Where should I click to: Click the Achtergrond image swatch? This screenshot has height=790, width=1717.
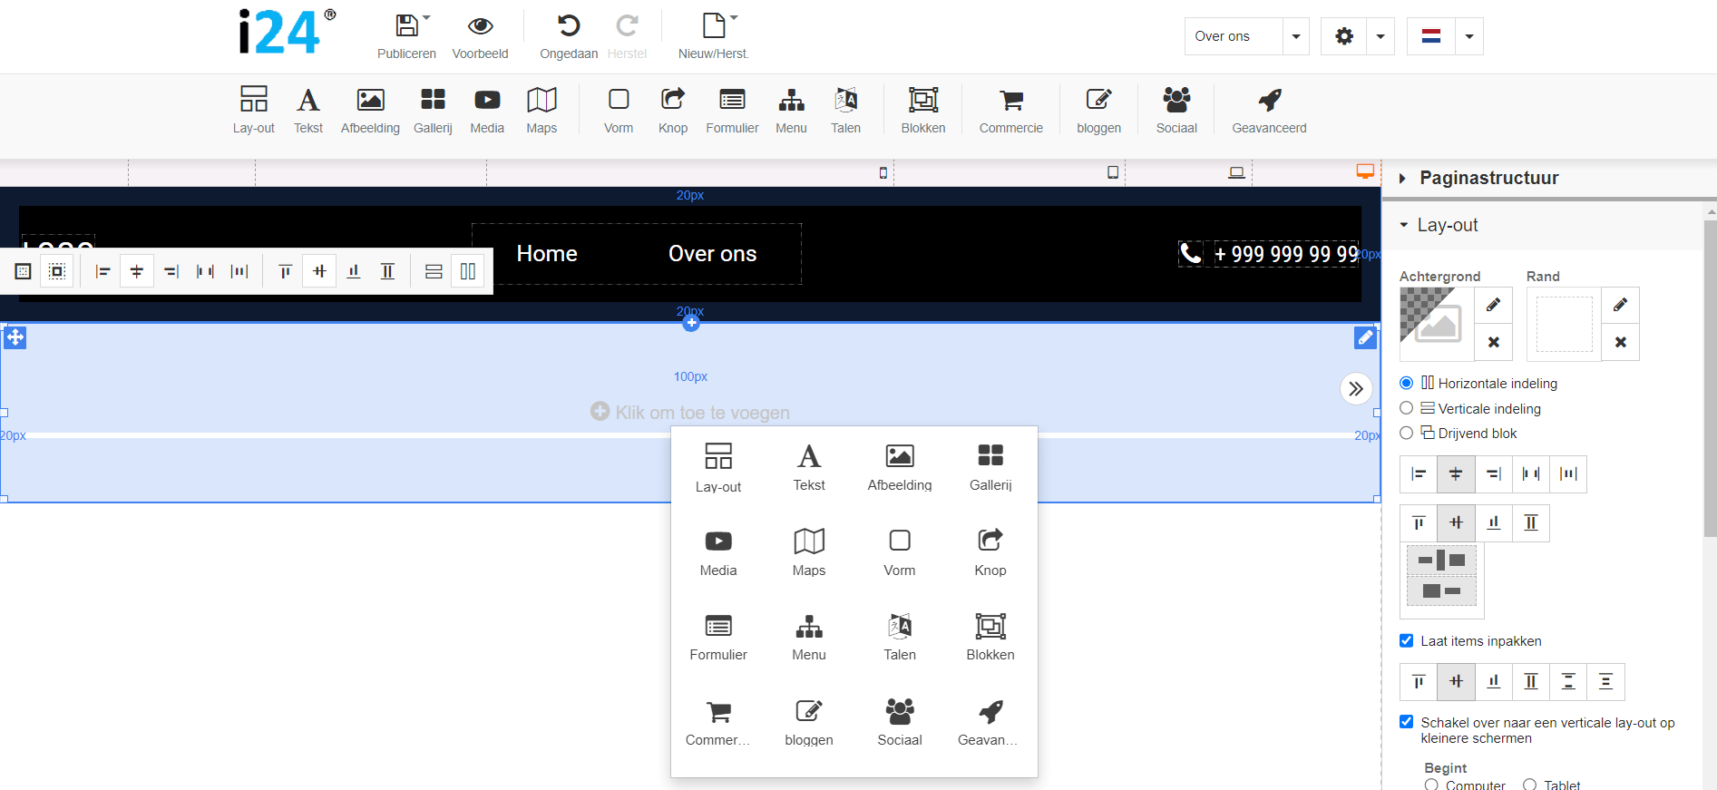1436,324
